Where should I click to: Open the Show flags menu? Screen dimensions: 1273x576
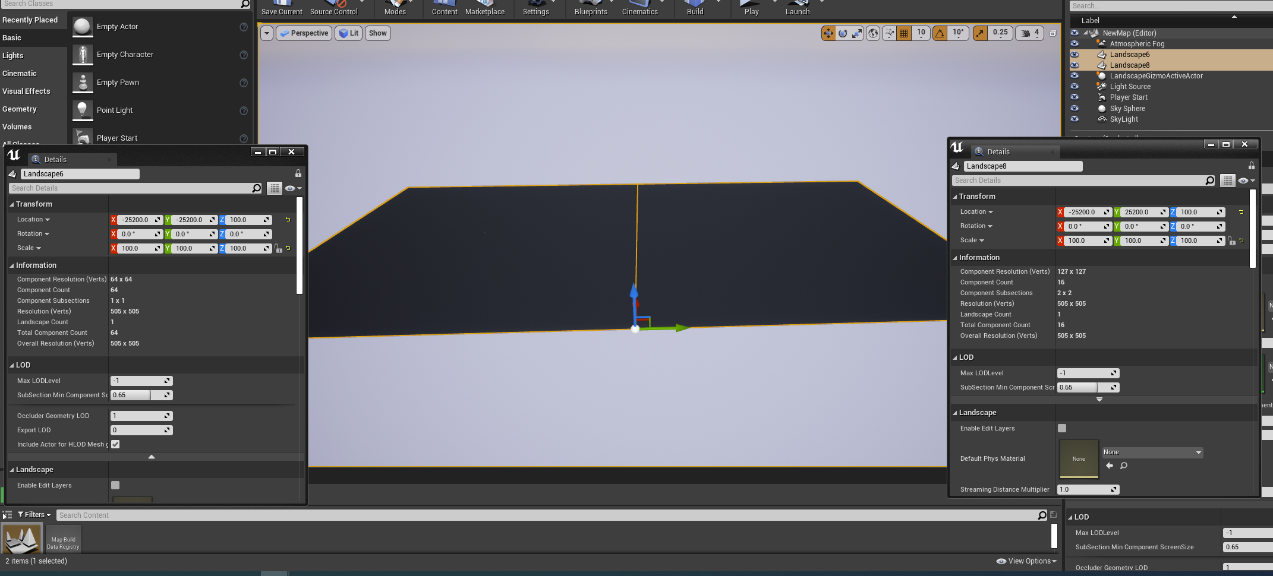(378, 33)
